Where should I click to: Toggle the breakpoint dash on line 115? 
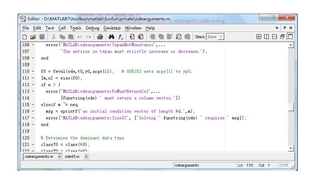(33, 105)
